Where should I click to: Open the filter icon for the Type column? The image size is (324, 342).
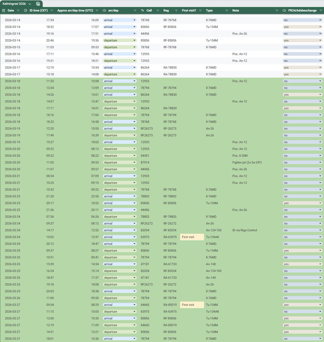pyautogui.click(x=227, y=11)
